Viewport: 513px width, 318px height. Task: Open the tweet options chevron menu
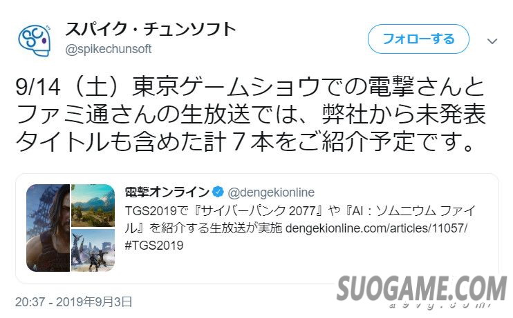[492, 41]
